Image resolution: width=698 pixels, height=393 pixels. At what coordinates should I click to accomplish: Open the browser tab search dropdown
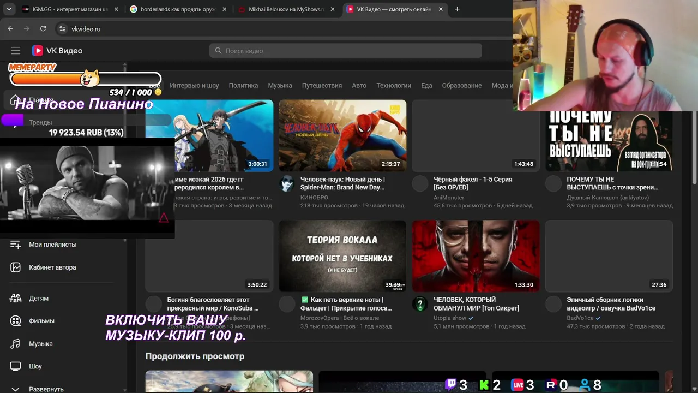pos(9,9)
